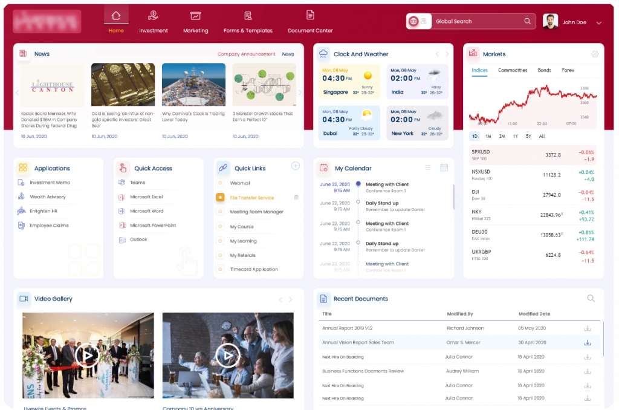The width and height of the screenshot is (619, 410).
Task: Switch to Commodities tab in Markets
Action: click(x=513, y=70)
